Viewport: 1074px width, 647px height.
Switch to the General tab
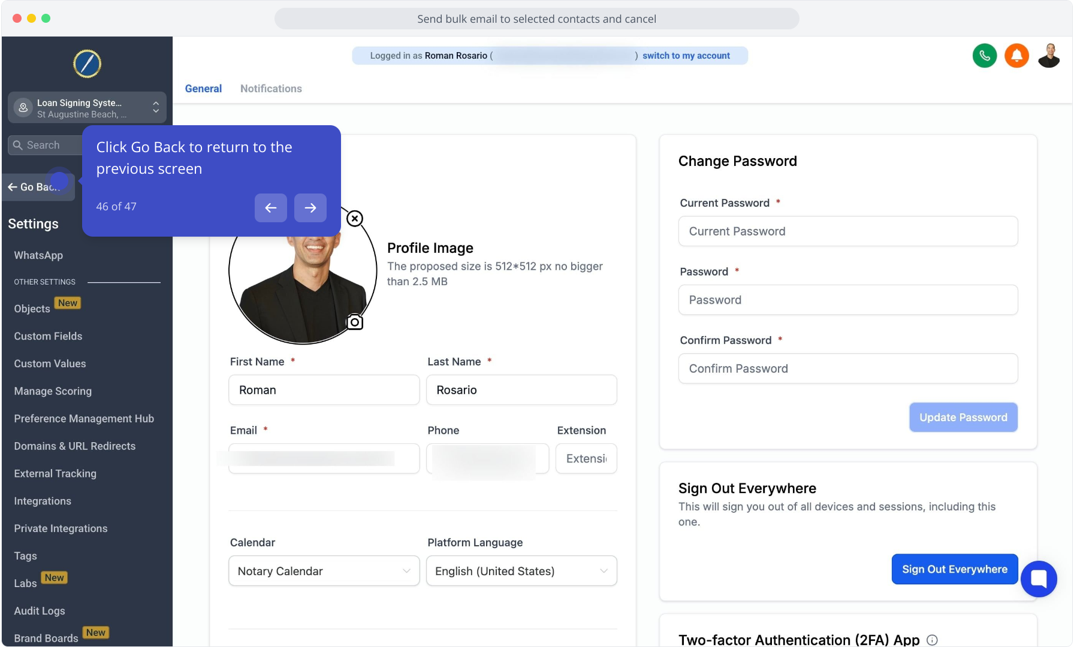(x=203, y=89)
